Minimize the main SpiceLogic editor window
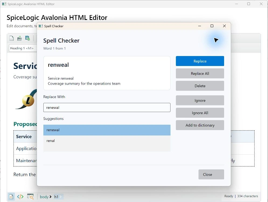This screenshot has height=202, width=268. point(236,4)
